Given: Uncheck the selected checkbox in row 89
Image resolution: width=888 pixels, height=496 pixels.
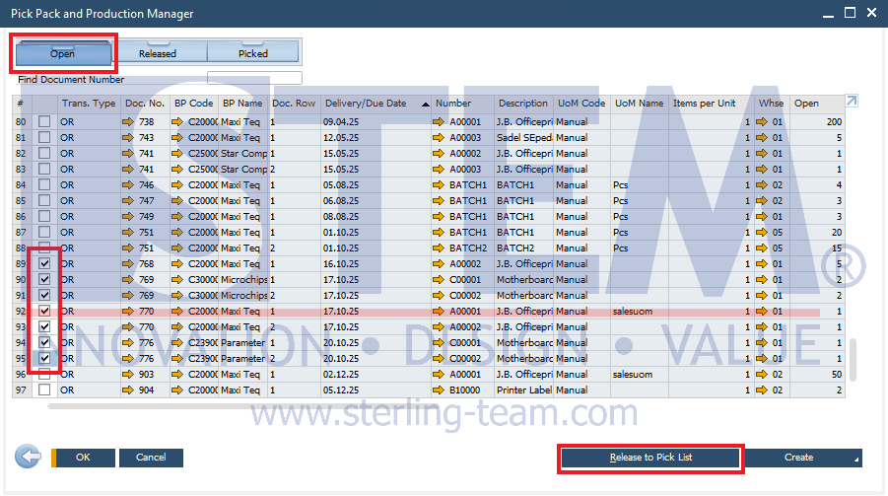Looking at the screenshot, I should point(44,264).
